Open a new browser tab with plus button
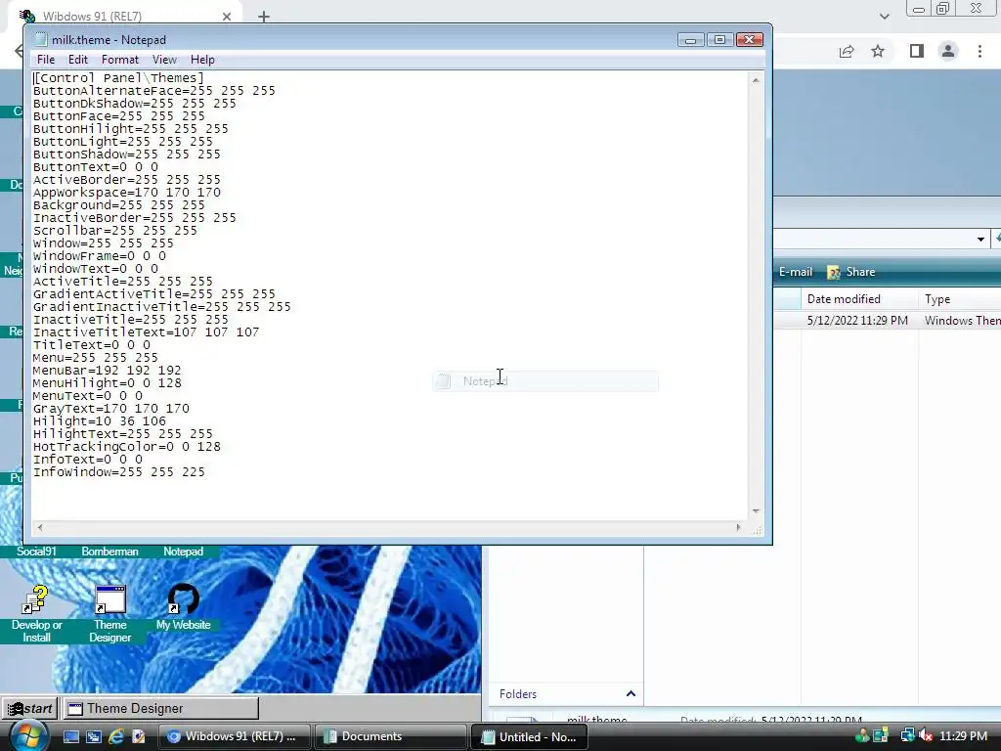1001x751 pixels. click(x=264, y=17)
